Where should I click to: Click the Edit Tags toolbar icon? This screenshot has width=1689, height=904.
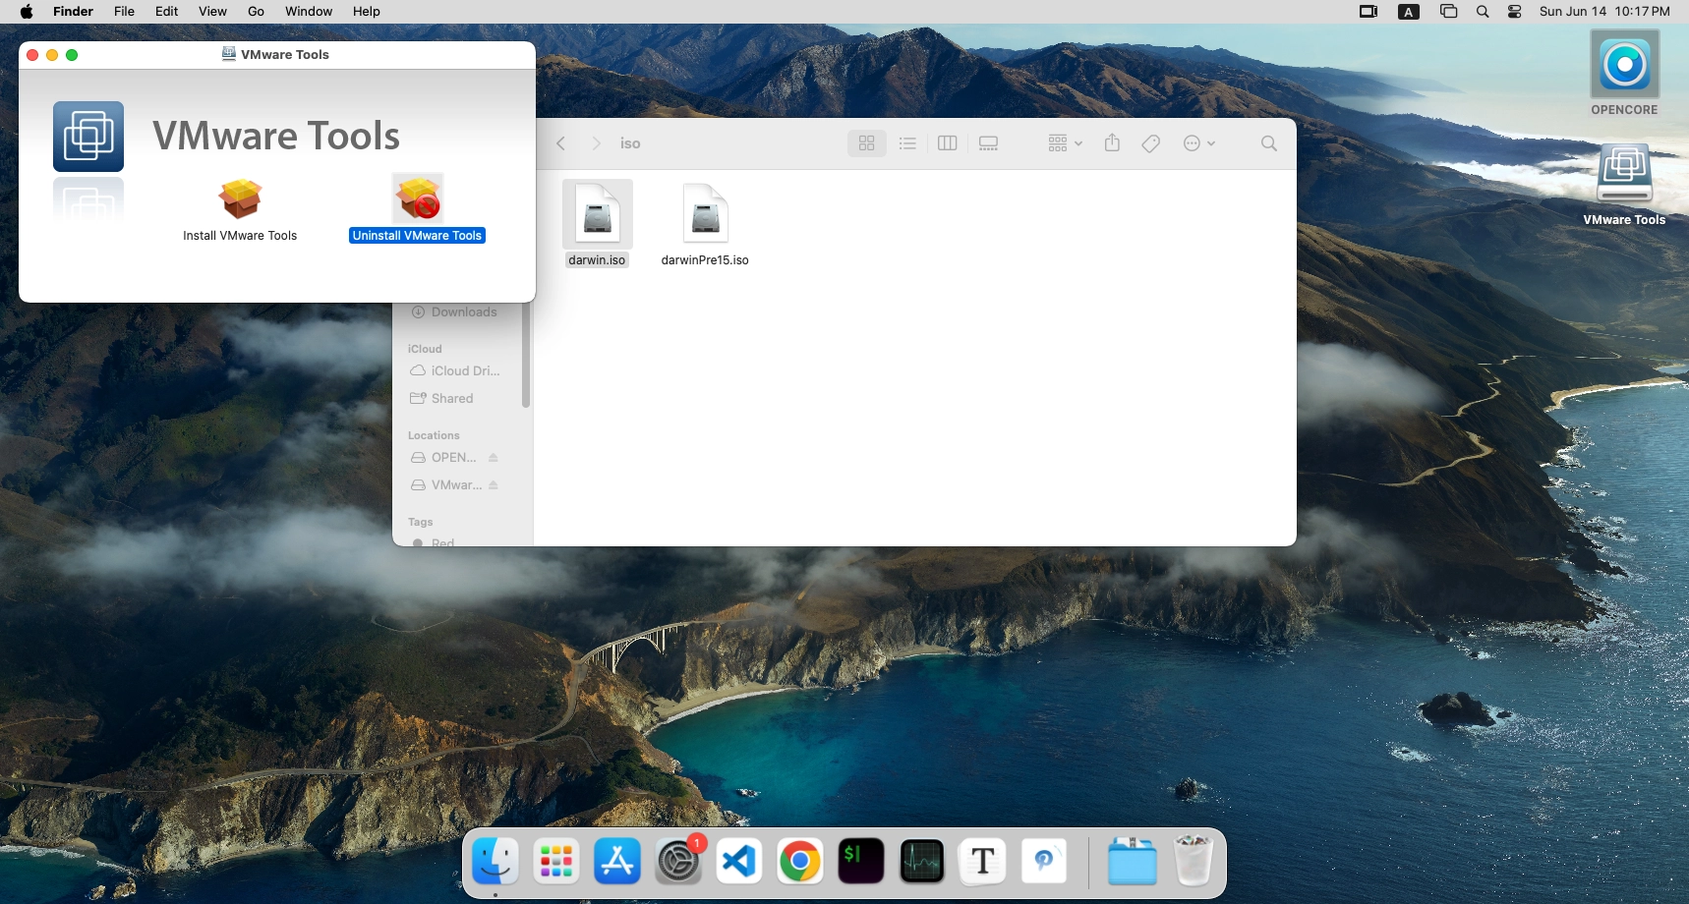[x=1151, y=143]
